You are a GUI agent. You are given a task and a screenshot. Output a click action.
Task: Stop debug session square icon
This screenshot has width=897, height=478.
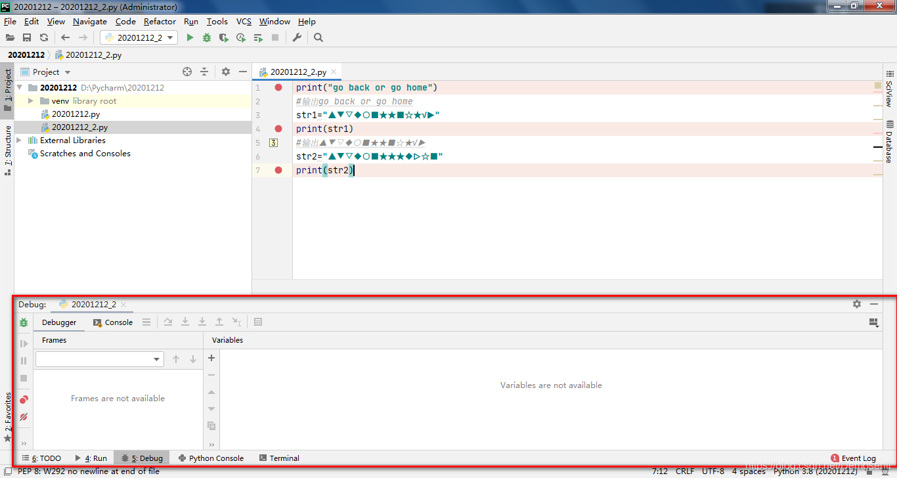[24, 378]
